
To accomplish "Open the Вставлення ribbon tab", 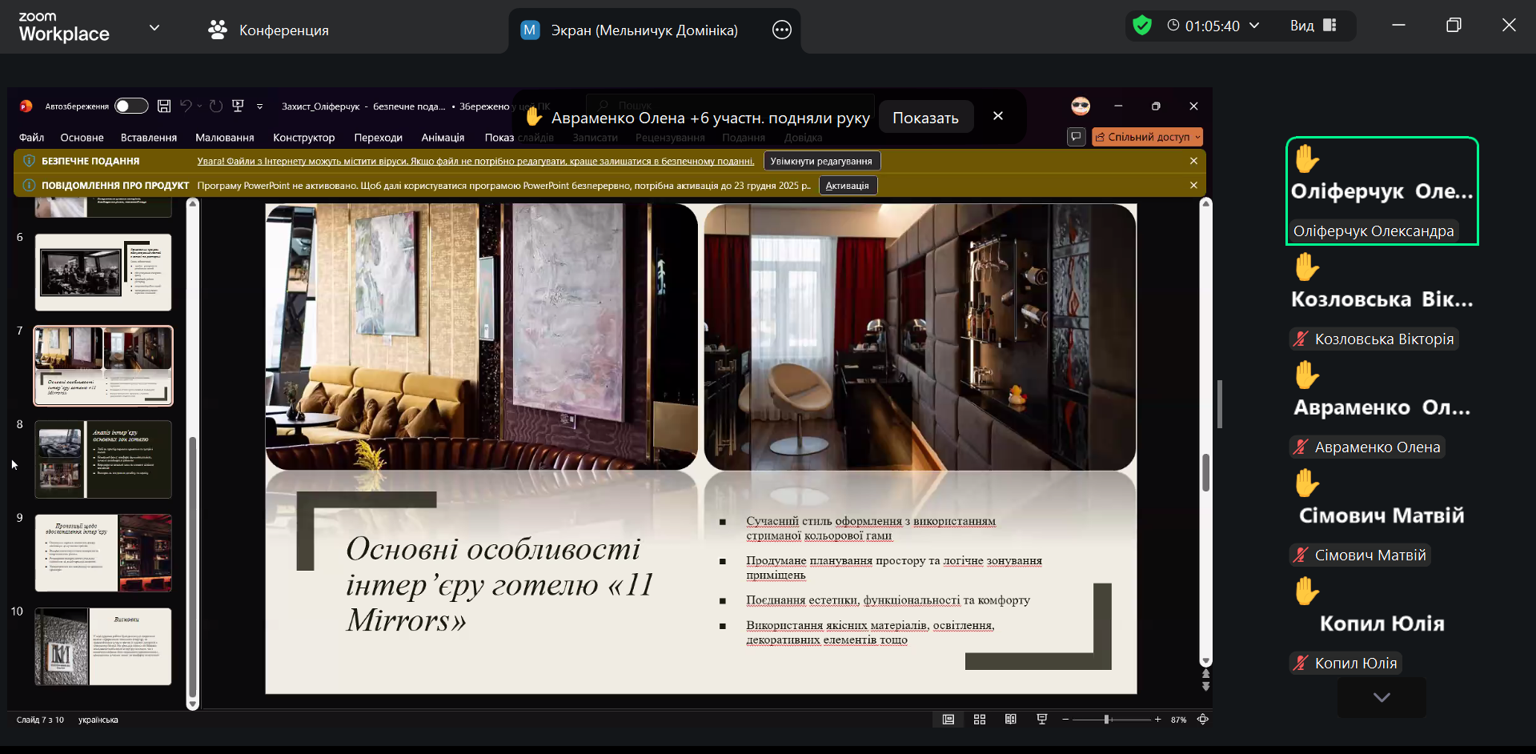I will pyautogui.click(x=149, y=138).
